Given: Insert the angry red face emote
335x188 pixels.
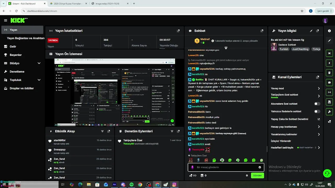Looking at the screenshot, I should pyautogui.click(x=206, y=160).
